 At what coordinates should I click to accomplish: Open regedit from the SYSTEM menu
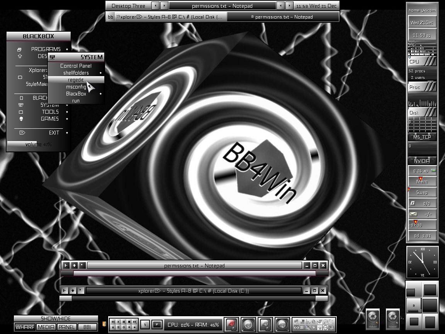pyautogui.click(x=76, y=80)
